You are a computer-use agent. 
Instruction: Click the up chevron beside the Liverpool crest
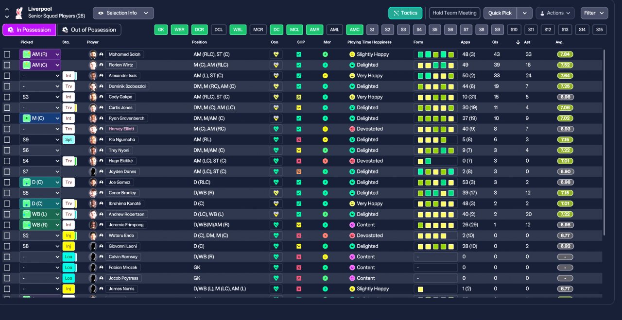pos(7,9)
